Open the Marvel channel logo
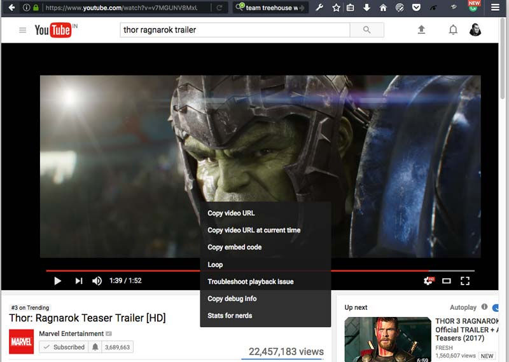The image size is (509, 362). (21, 342)
